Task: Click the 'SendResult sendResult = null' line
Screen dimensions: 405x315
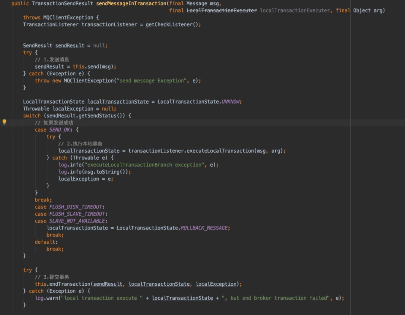Action: (65, 46)
